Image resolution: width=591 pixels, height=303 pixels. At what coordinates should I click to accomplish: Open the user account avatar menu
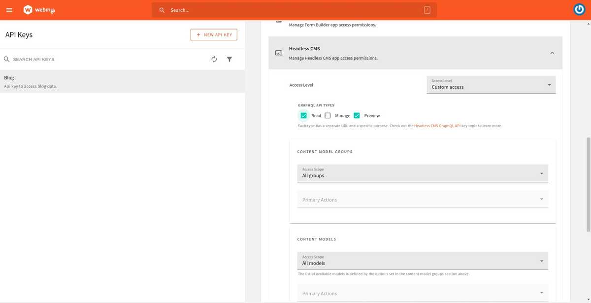[x=579, y=9]
